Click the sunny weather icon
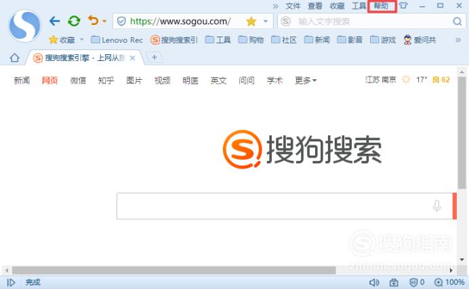Viewport: 469px width, 289px height. [x=406, y=79]
